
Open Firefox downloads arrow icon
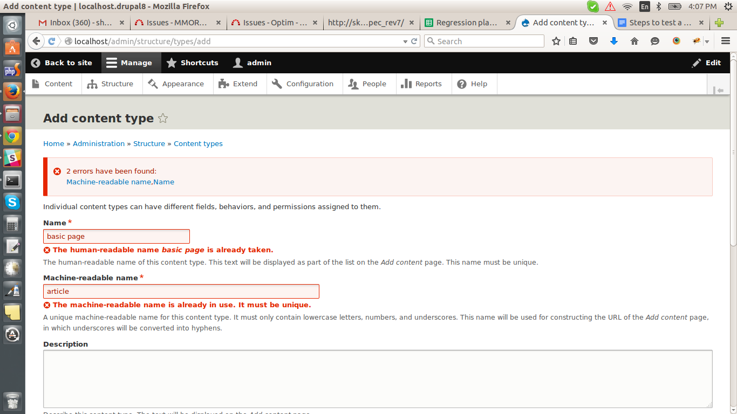[x=614, y=41]
